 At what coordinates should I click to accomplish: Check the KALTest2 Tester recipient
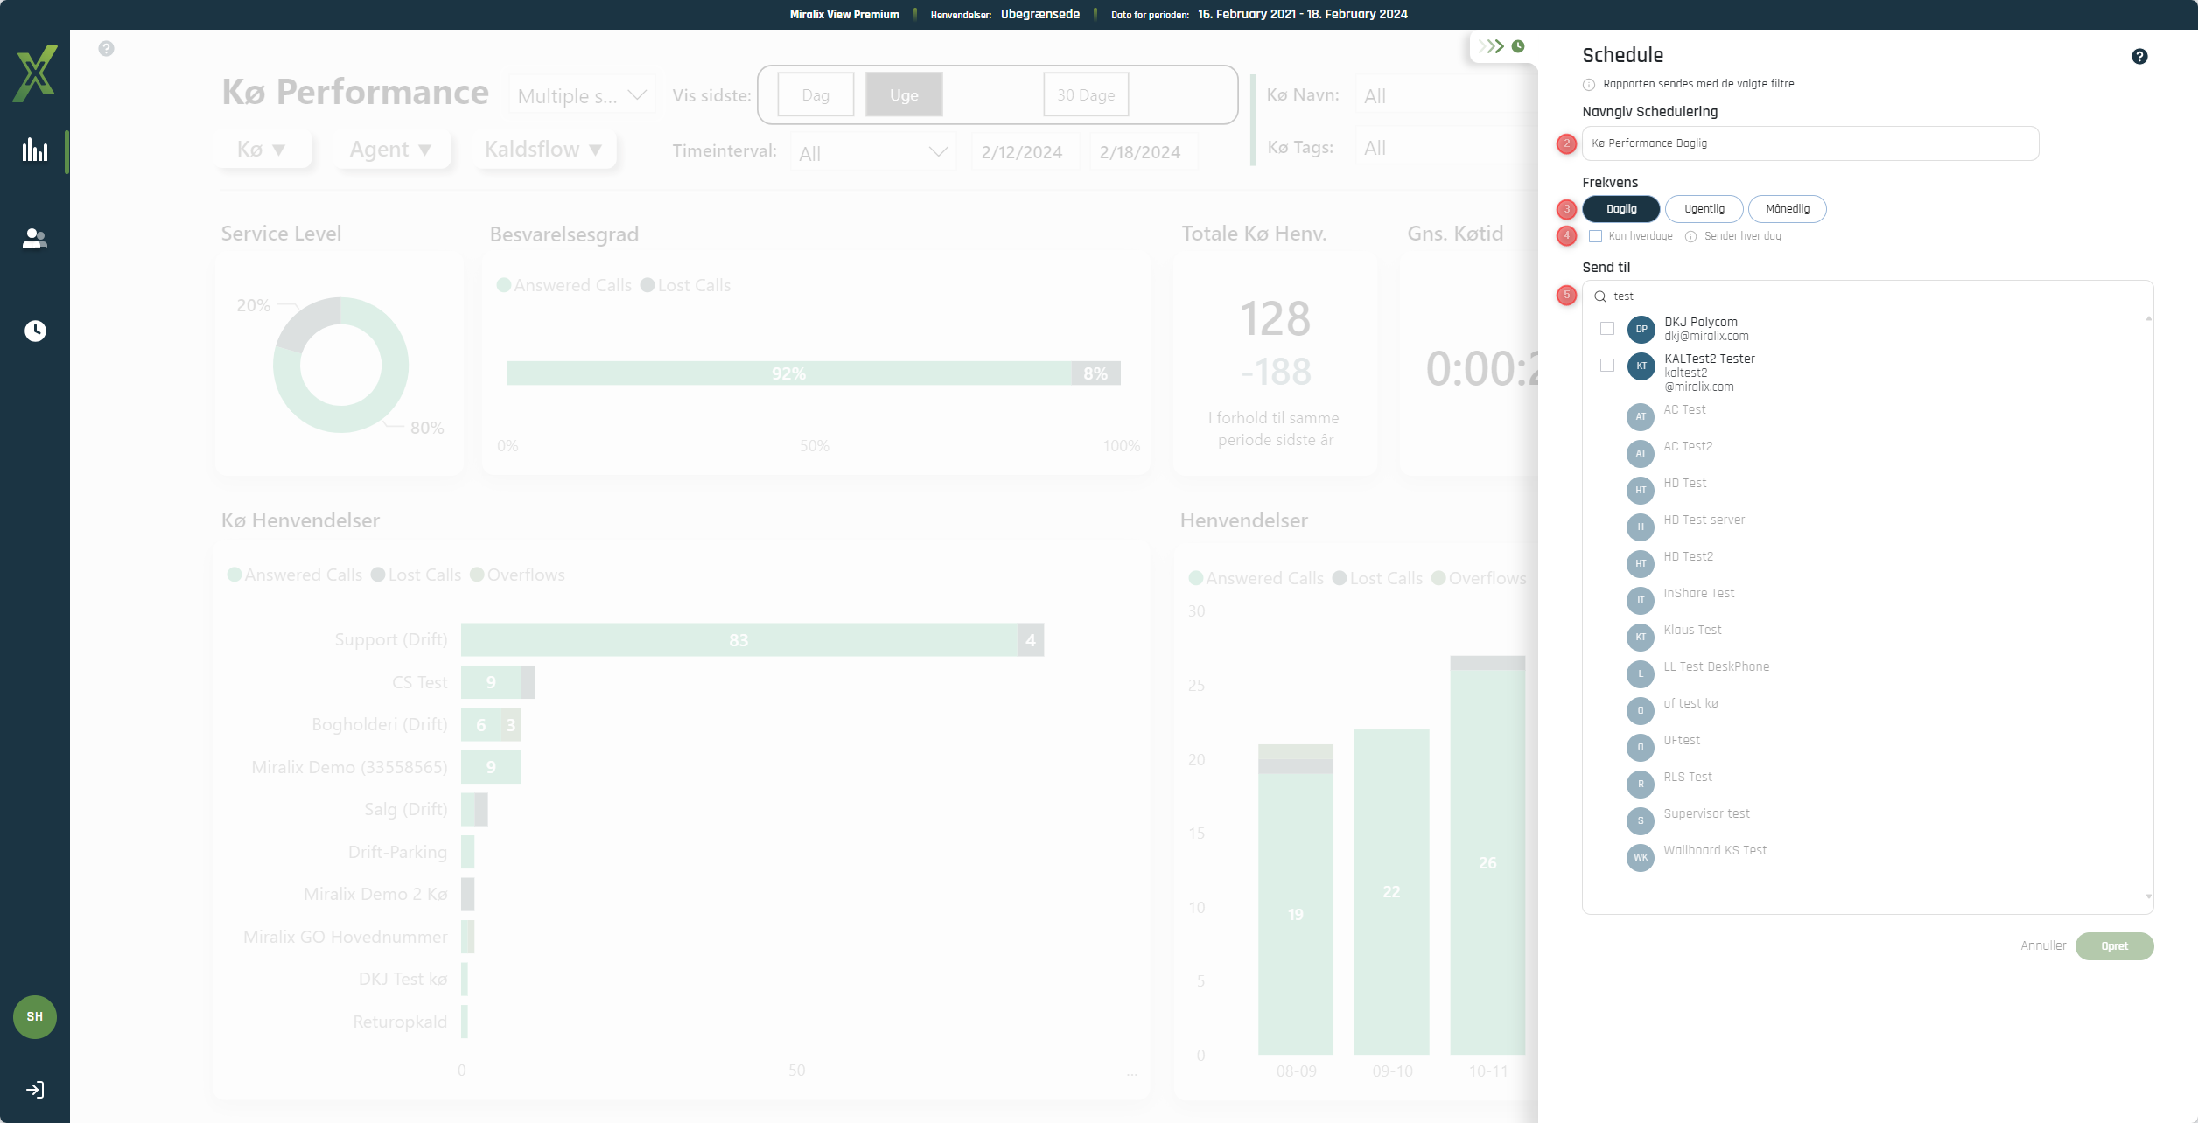coord(1607,366)
